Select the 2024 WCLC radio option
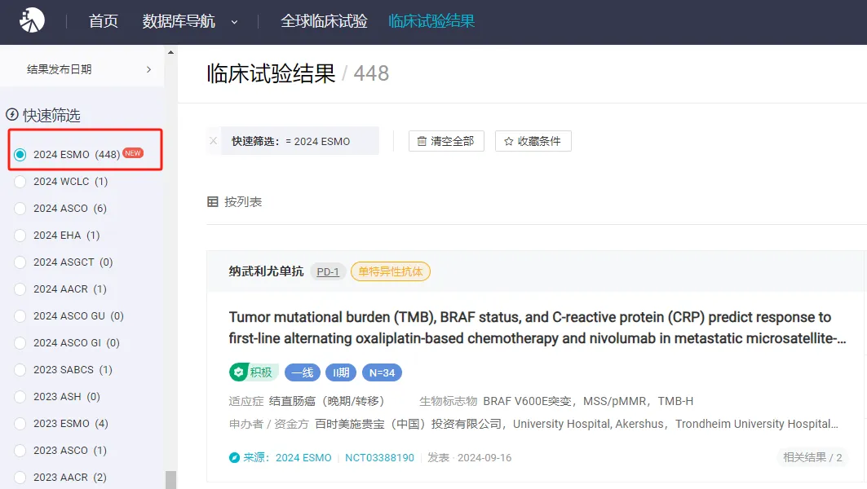The image size is (867, 489). [20, 181]
